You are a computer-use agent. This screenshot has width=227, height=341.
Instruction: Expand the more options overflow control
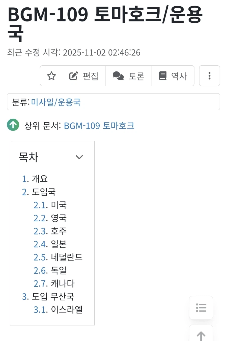[x=209, y=76]
